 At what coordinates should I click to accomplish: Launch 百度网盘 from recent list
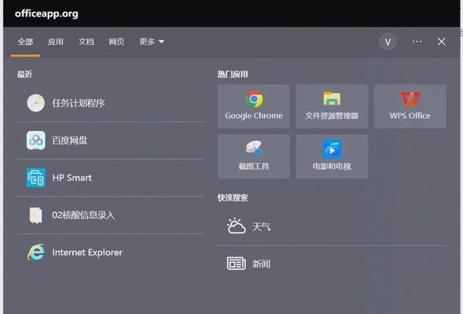110,141
